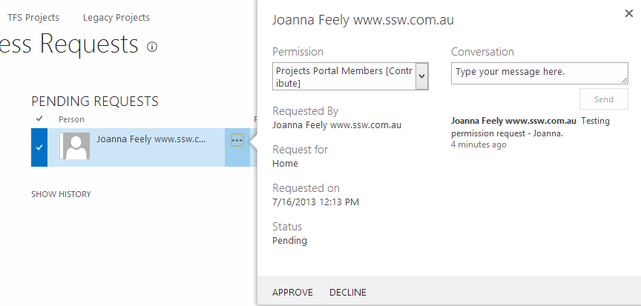Open the ellipsis menu for Joanna's request
Viewport: 641px width, 306px height.
pos(237,140)
